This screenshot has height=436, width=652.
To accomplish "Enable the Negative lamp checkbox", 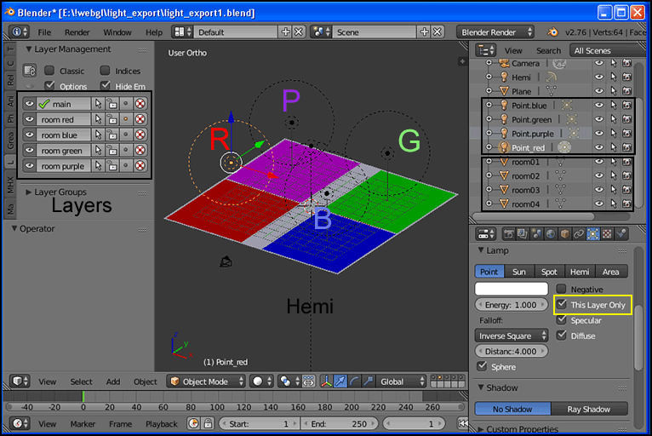I will [562, 289].
